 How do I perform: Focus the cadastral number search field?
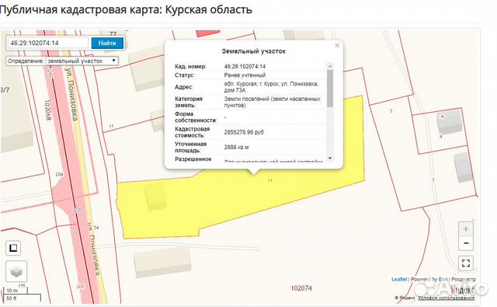[47, 43]
